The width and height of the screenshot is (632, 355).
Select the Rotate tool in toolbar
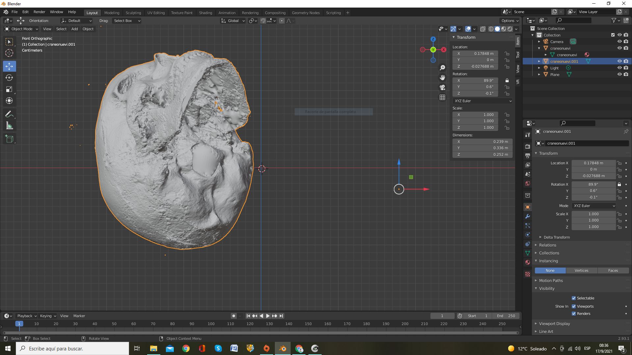(9, 78)
